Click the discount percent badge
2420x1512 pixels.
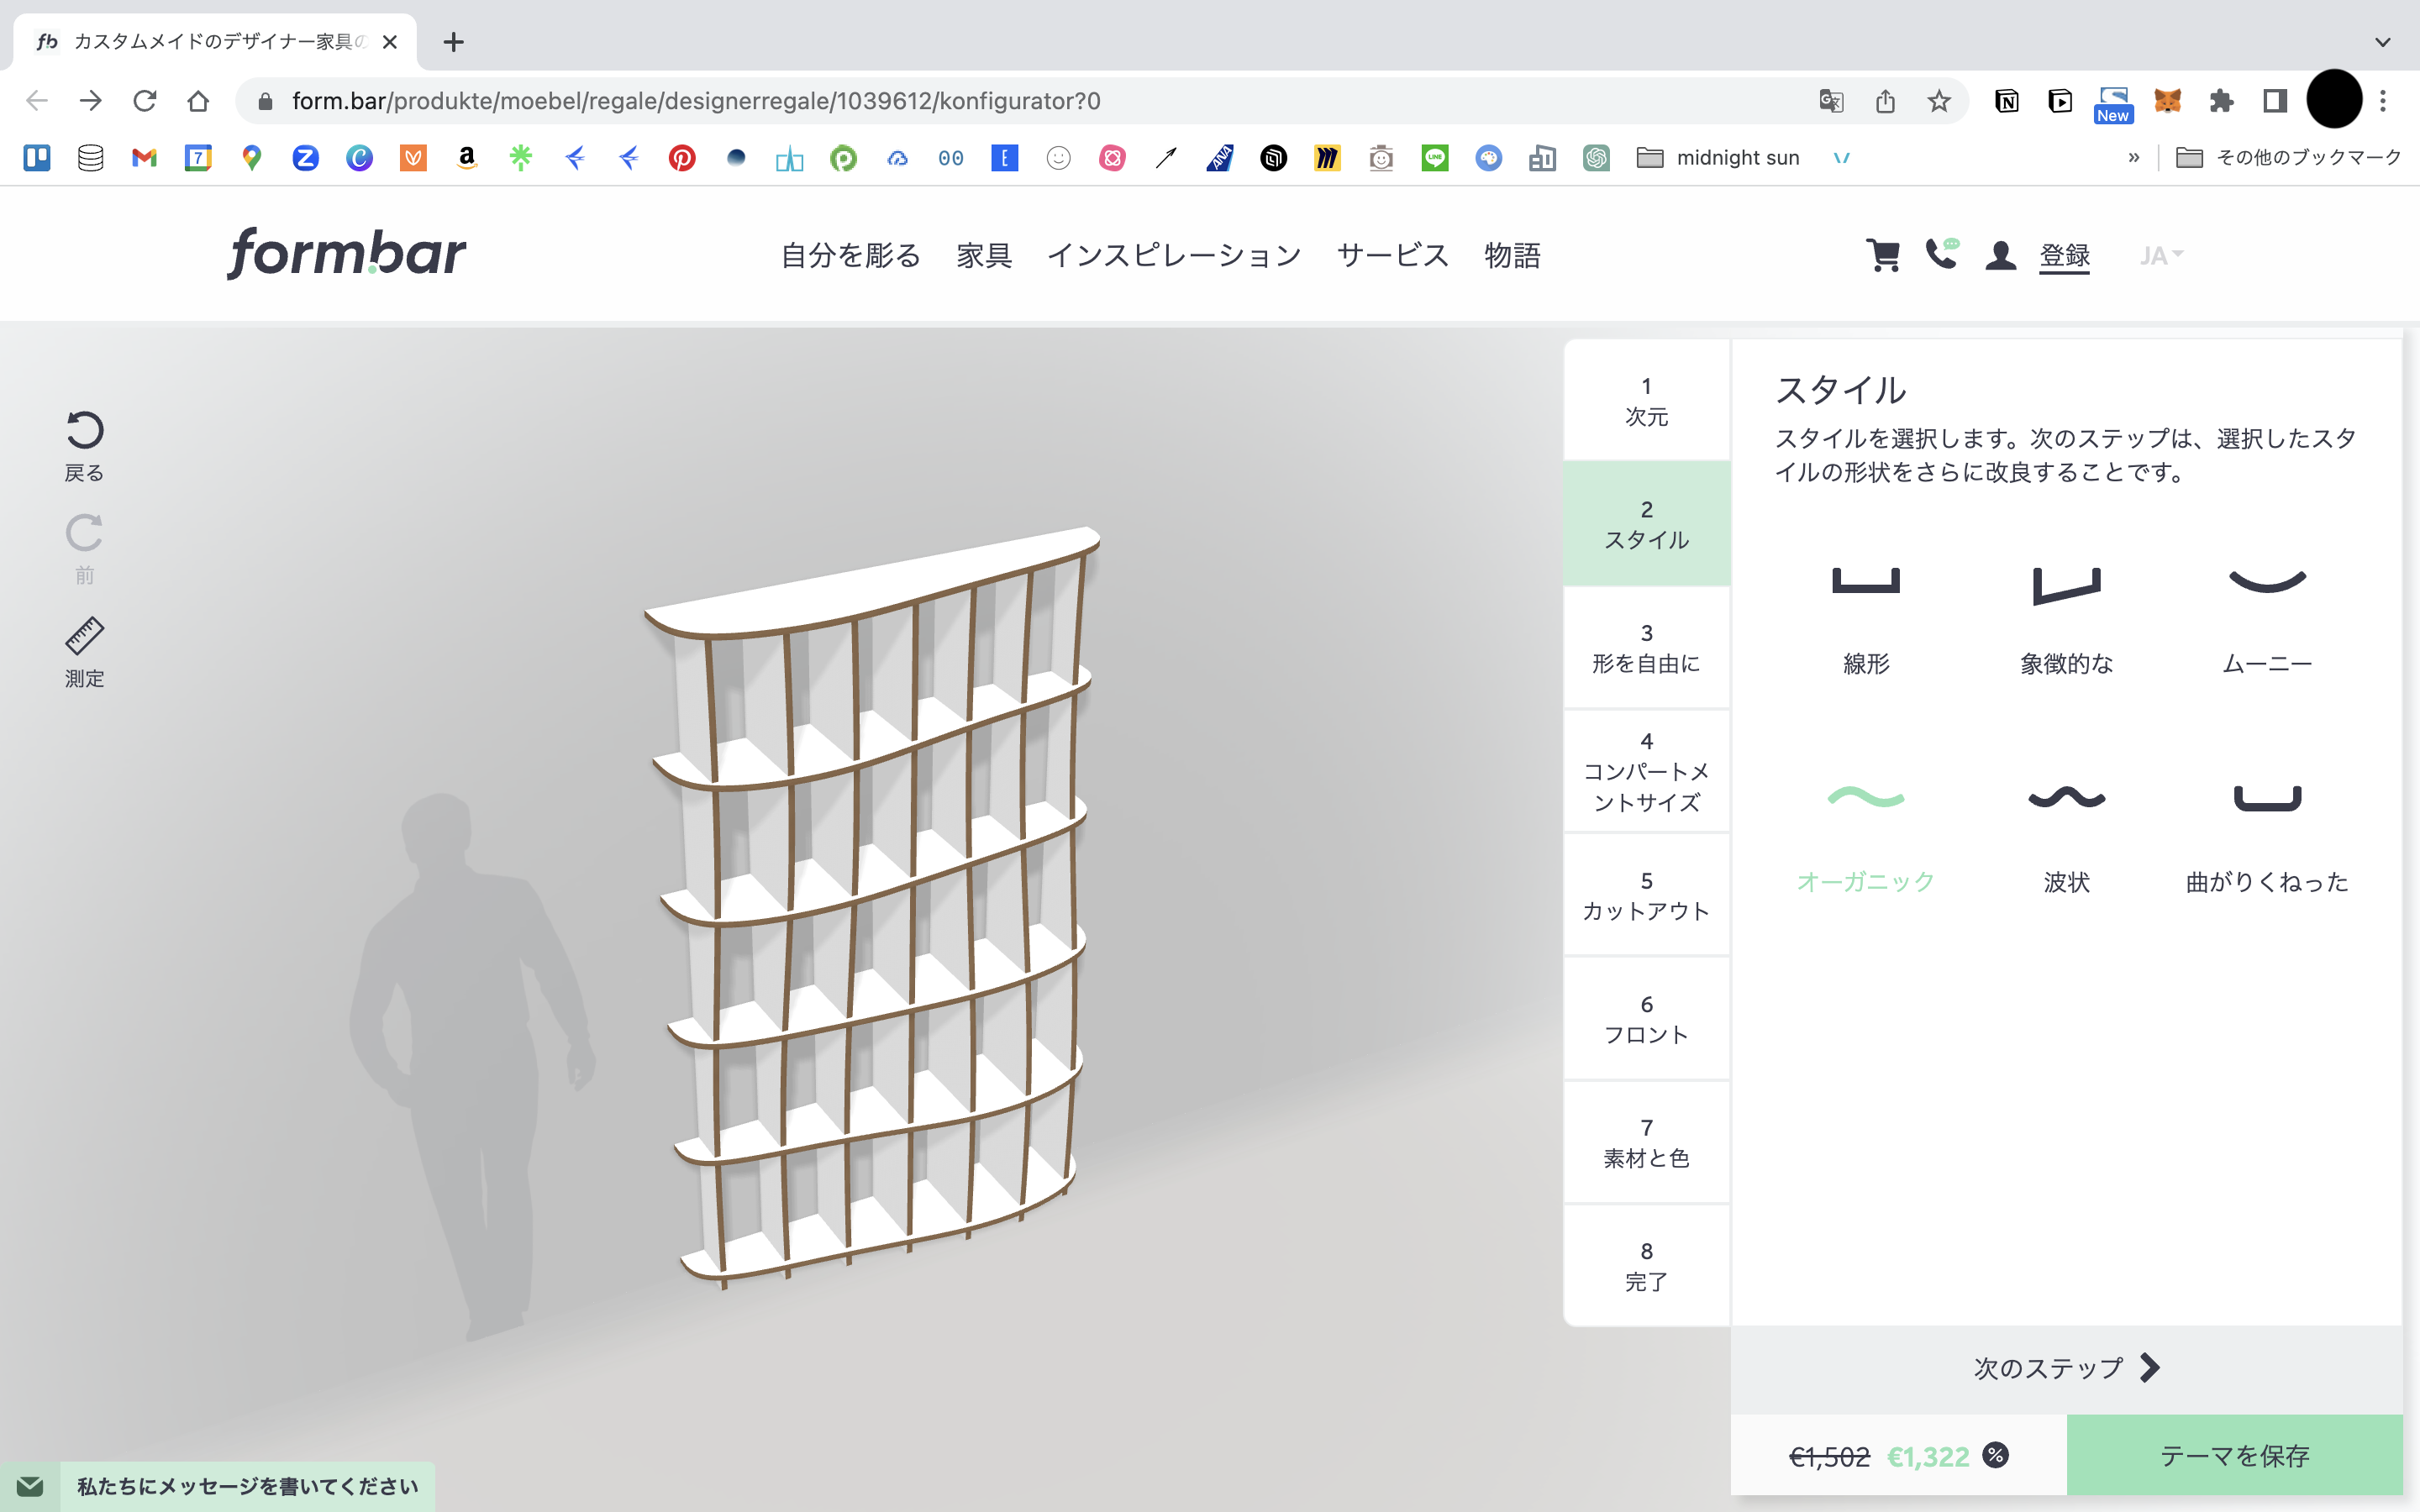[1995, 1455]
